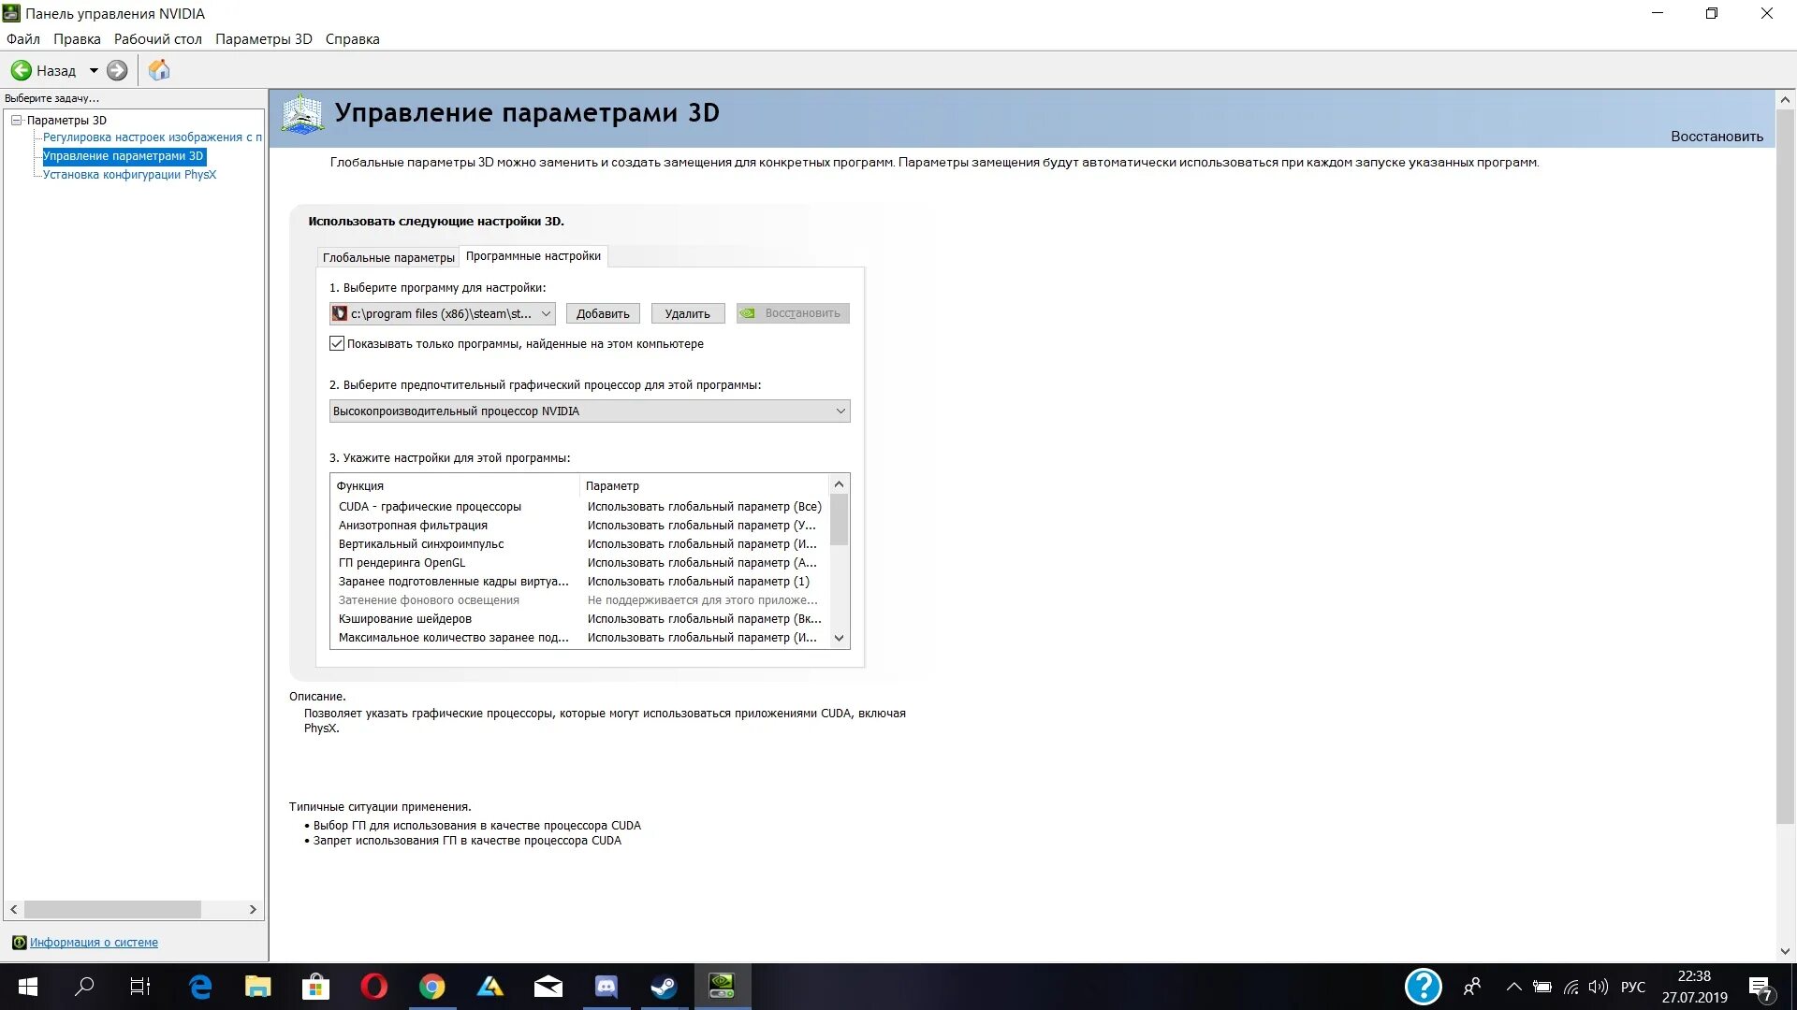
Task: Open the Параметры 3D menu
Action: (263, 39)
